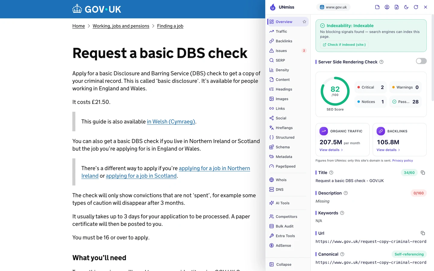Copy the Url value
This screenshot has width=434, height=271.
[423, 233]
